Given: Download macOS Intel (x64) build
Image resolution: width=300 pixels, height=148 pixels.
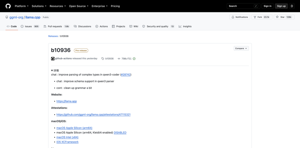Looking at the screenshot, I should coord(67,137).
